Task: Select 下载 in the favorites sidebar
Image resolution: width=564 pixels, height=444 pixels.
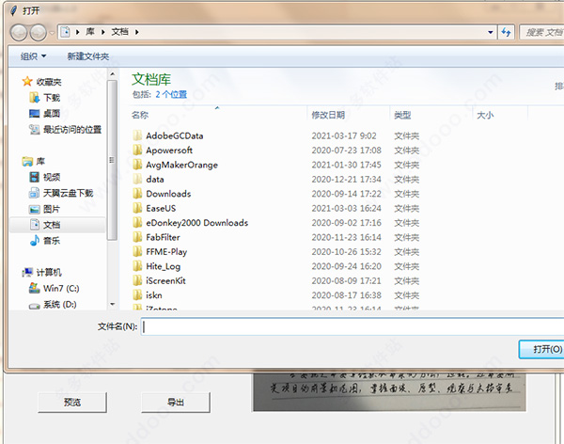Action: (52, 97)
